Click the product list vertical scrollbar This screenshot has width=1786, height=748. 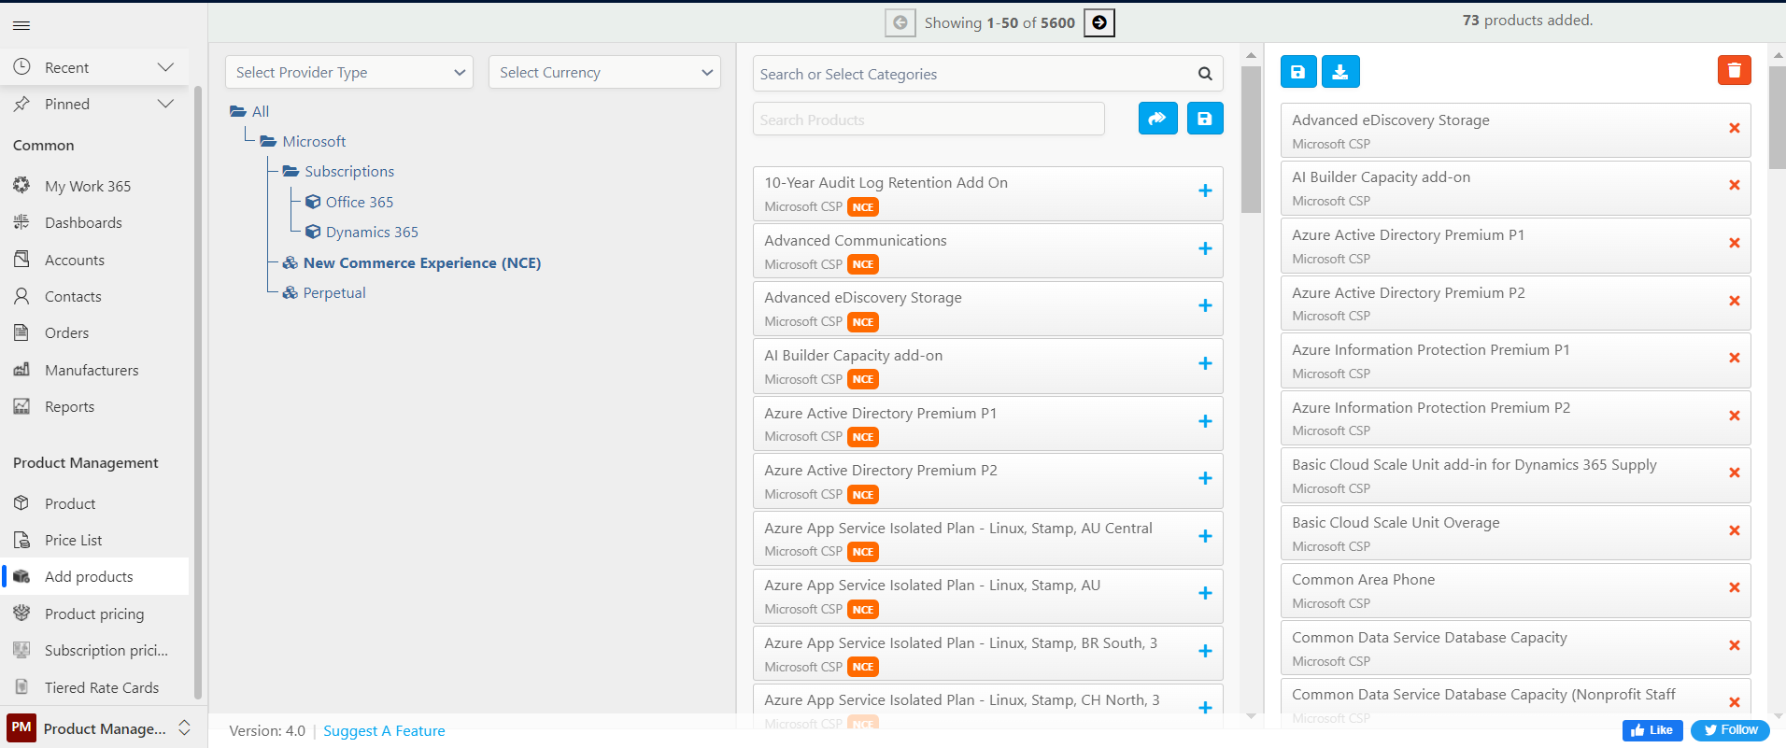point(1251,140)
